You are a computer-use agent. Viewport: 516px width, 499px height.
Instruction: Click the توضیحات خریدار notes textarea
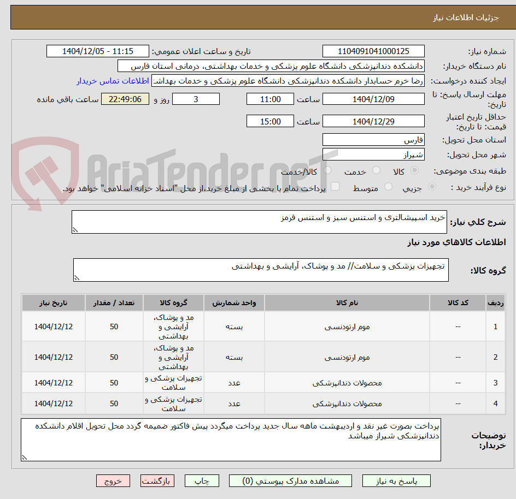pos(231,439)
